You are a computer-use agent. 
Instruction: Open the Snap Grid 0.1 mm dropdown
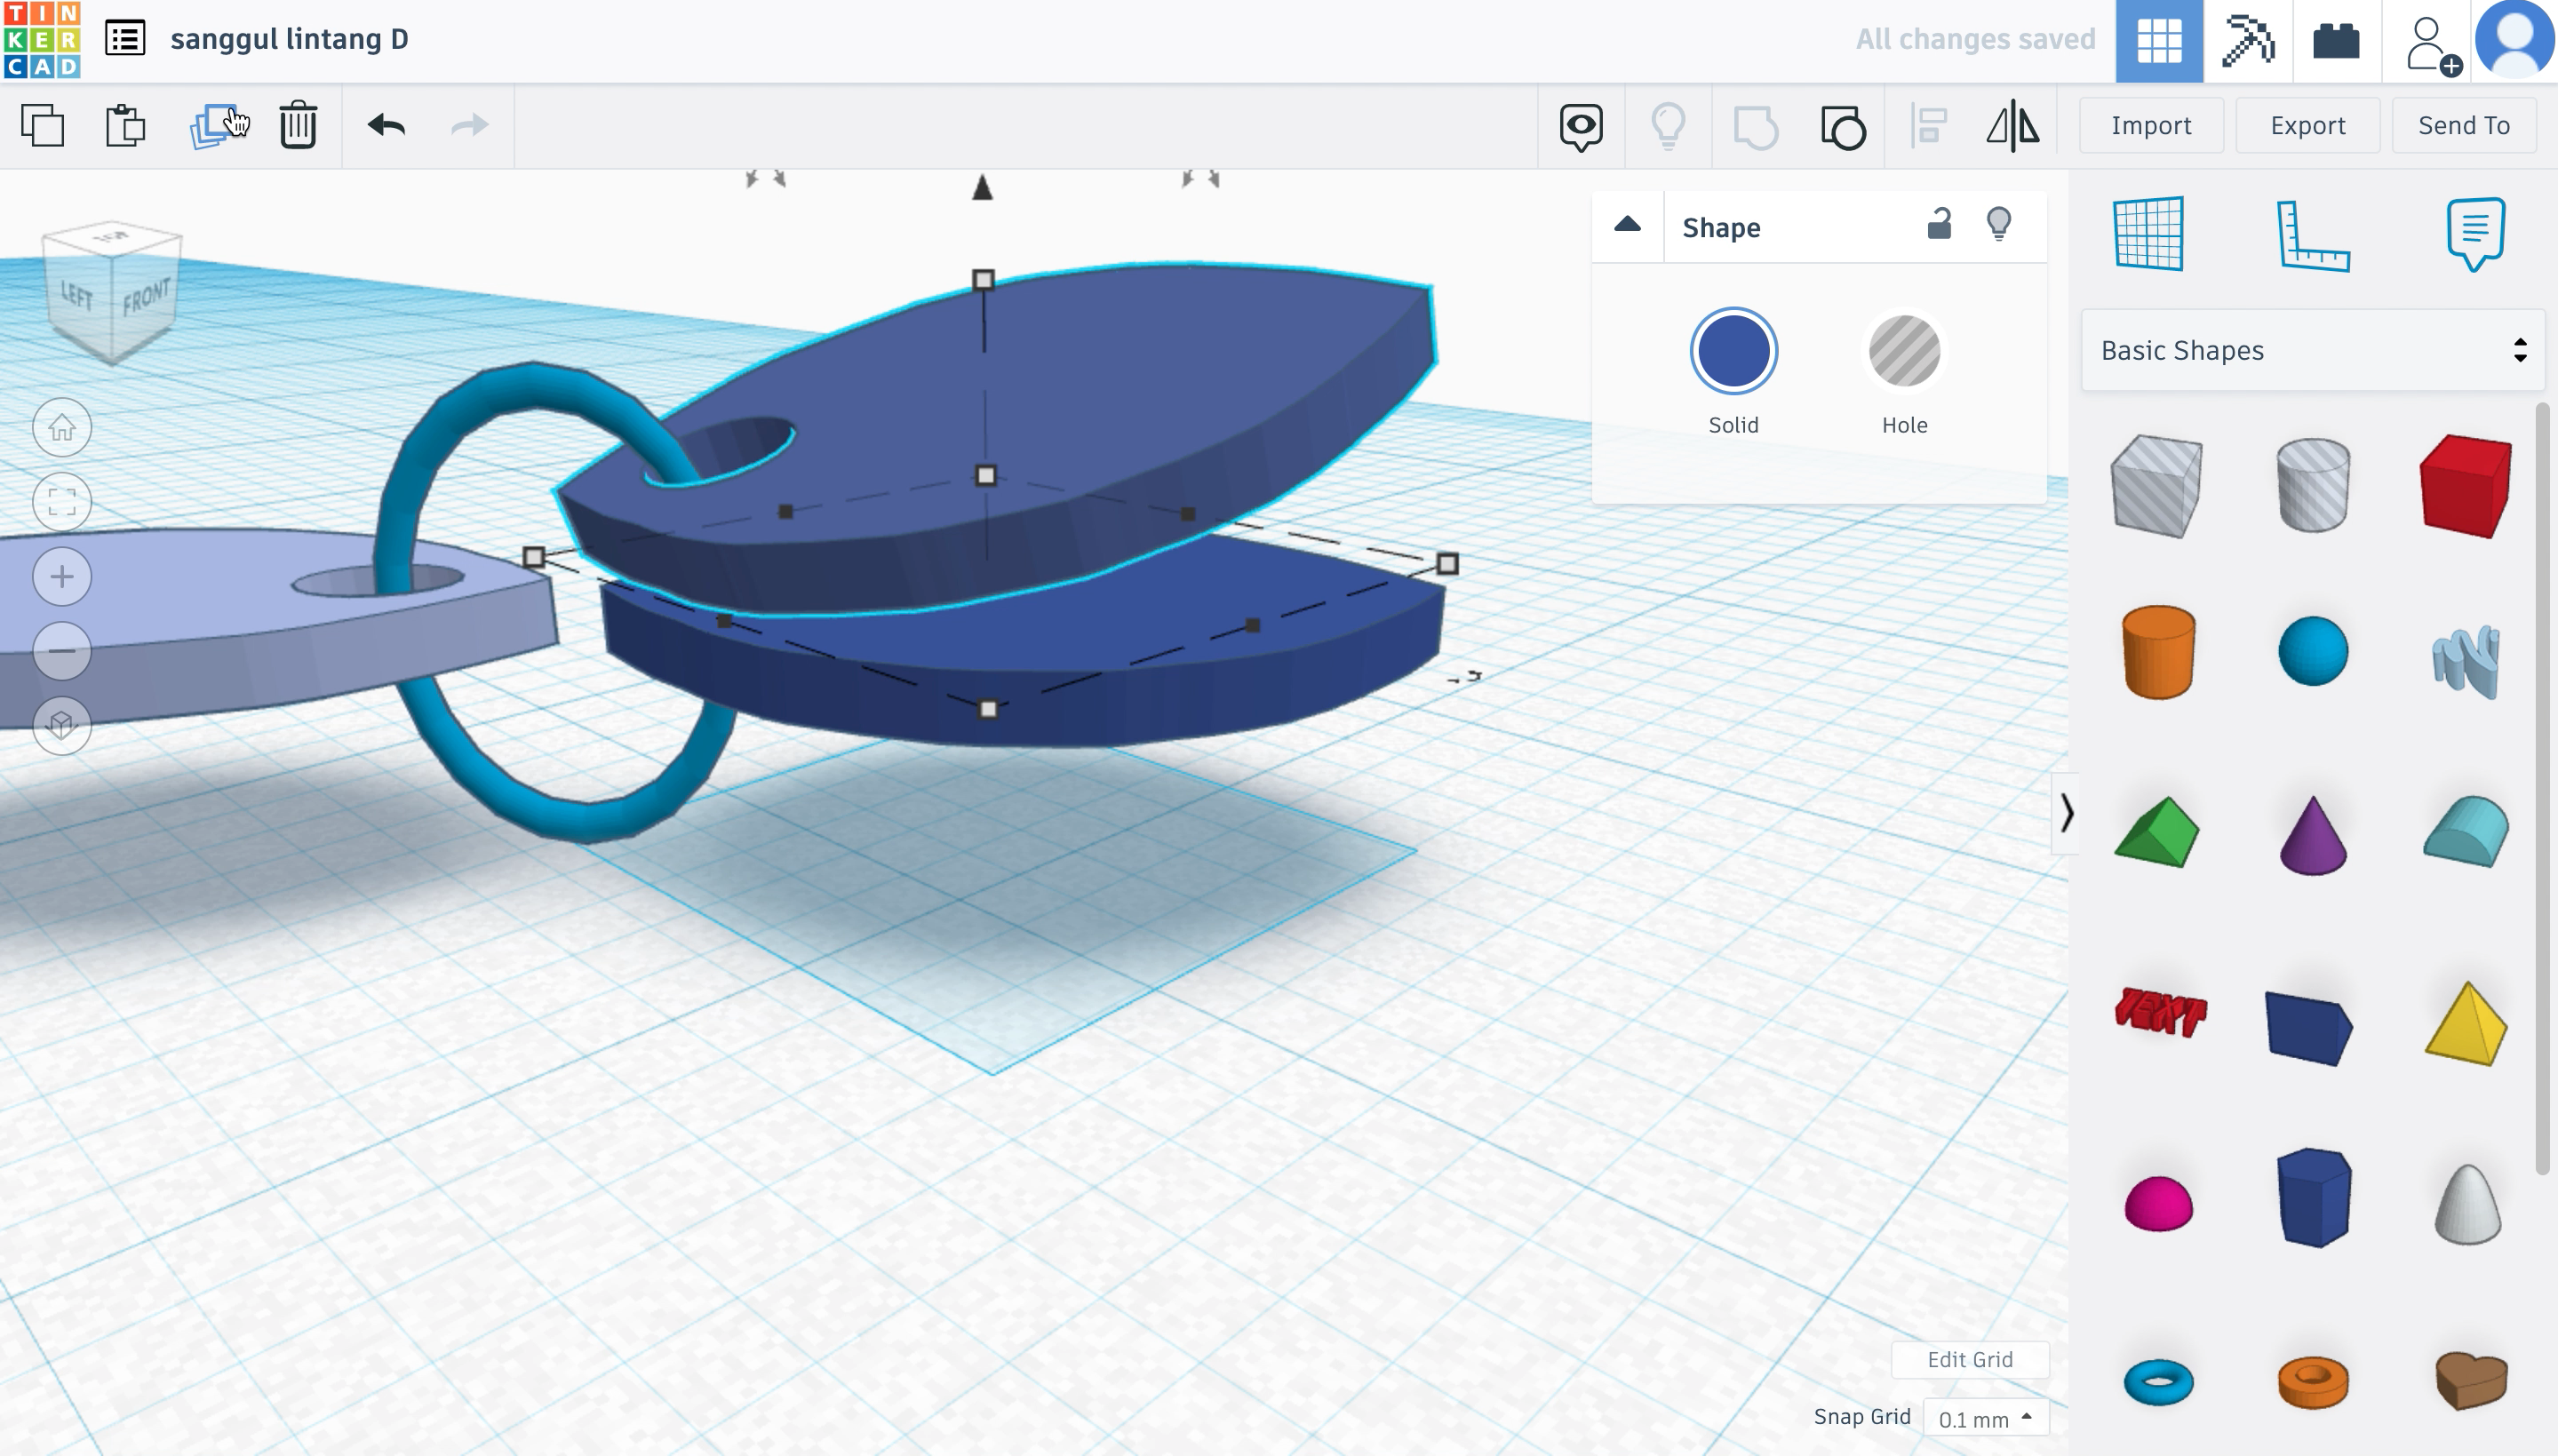(1985, 1419)
